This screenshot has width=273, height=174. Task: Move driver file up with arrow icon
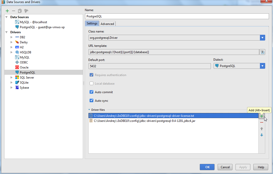click(x=262, y=129)
